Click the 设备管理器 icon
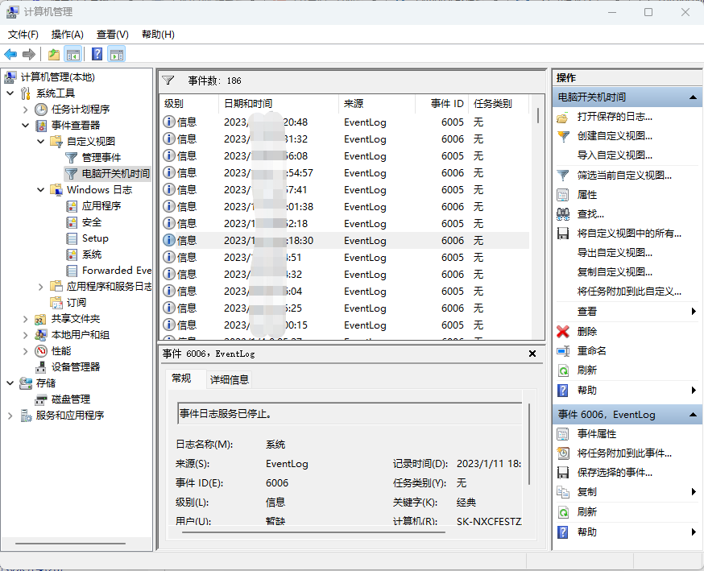 point(41,367)
